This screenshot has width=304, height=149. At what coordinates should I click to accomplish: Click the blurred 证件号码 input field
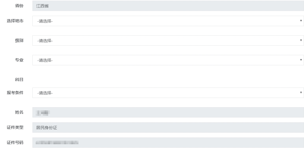point(168,143)
